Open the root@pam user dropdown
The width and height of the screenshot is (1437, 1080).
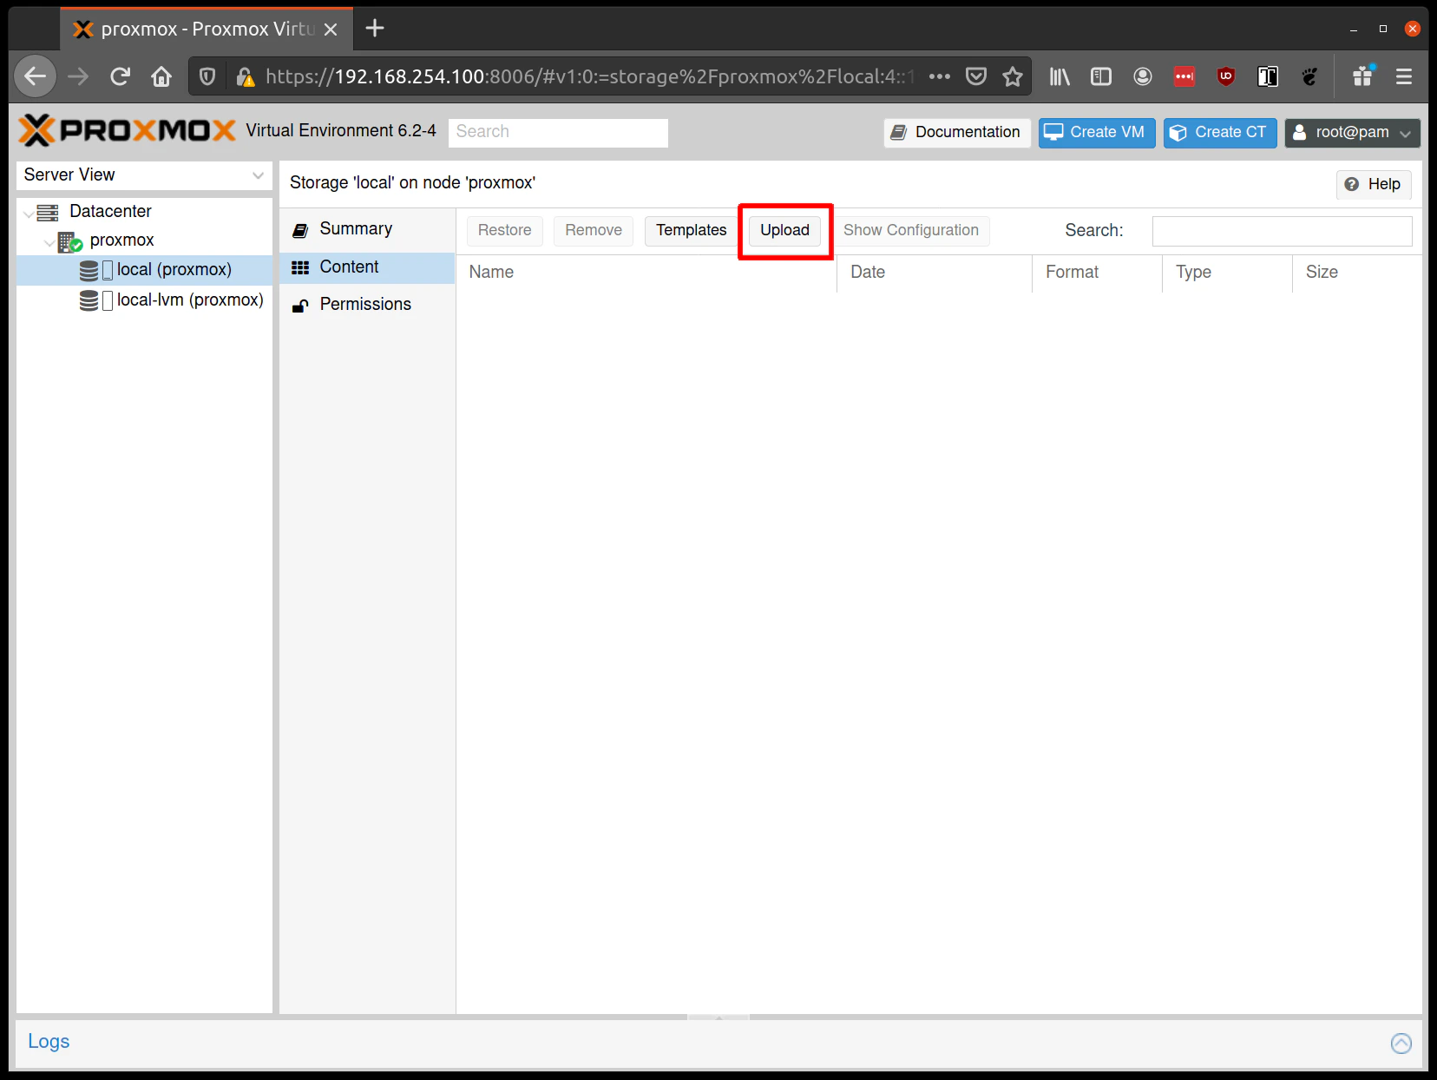coord(1352,133)
